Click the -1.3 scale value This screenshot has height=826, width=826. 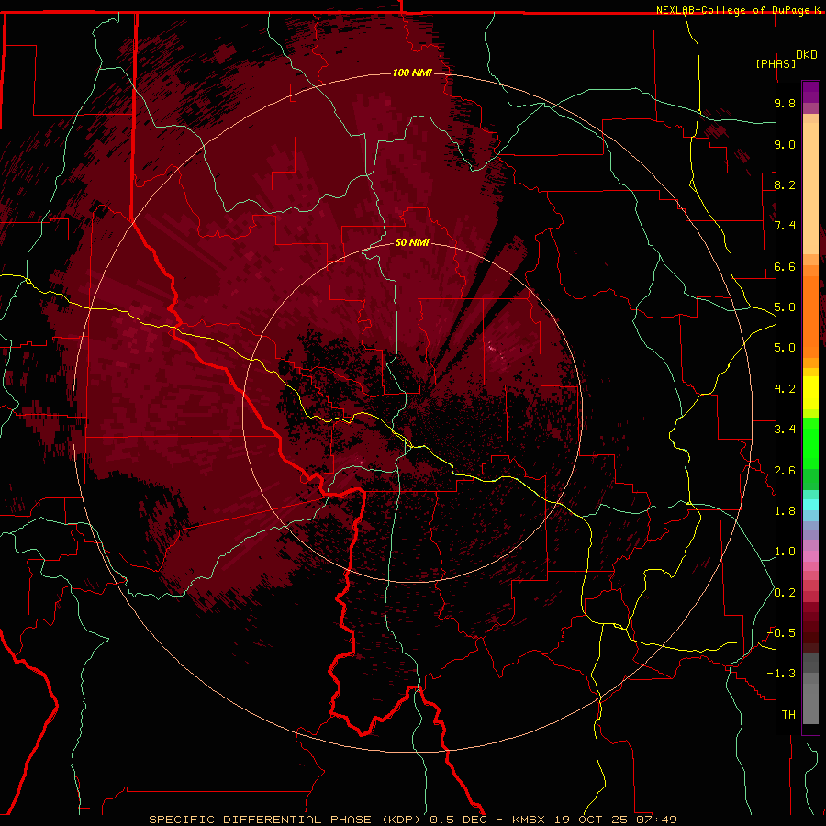pyautogui.click(x=782, y=674)
